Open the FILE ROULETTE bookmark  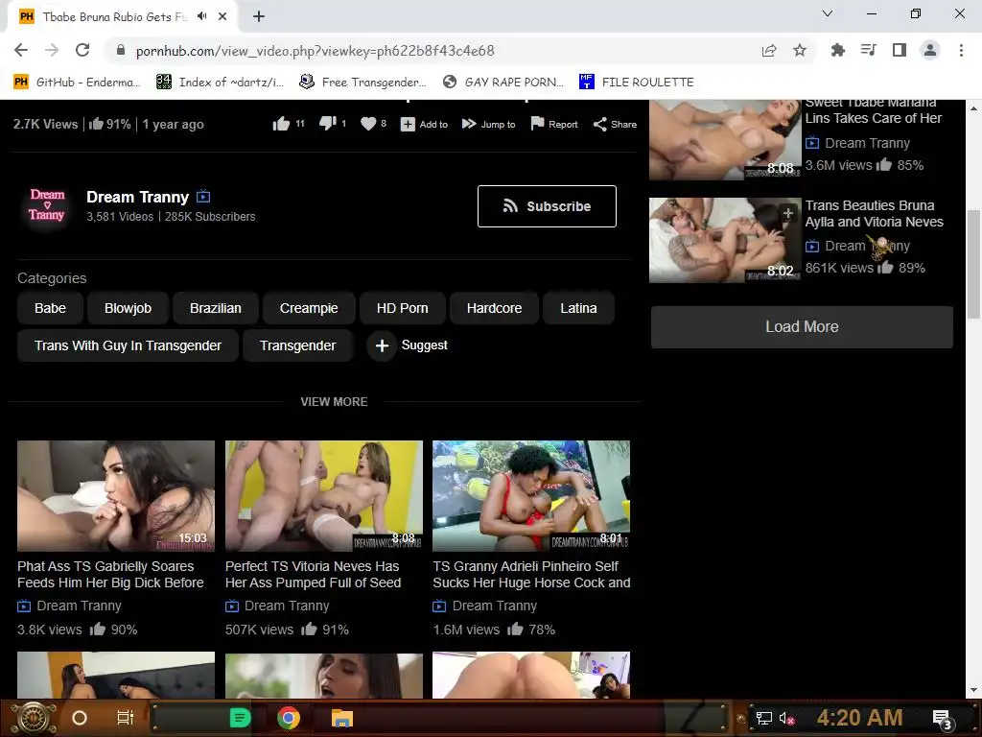(x=637, y=83)
